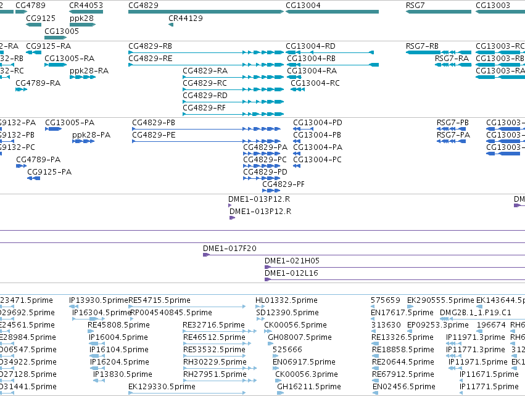Open EST RE54715.5prime
Image resolution: width=525 pixels, height=396 pixels.
click(x=159, y=300)
